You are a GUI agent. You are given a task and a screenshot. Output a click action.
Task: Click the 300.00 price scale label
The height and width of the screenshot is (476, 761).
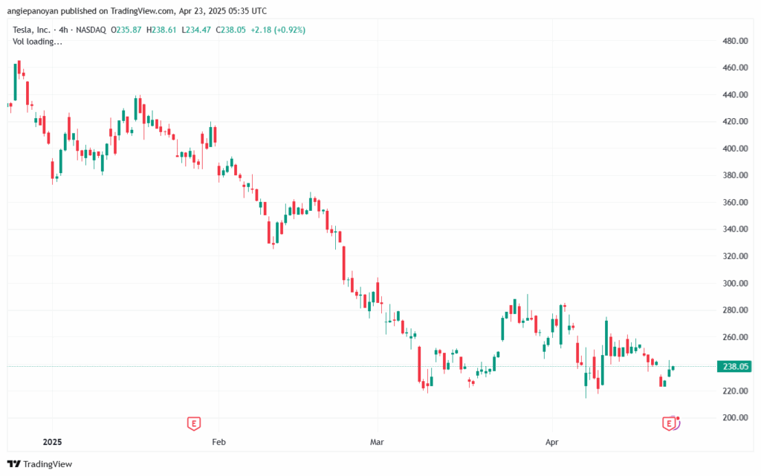tap(734, 284)
